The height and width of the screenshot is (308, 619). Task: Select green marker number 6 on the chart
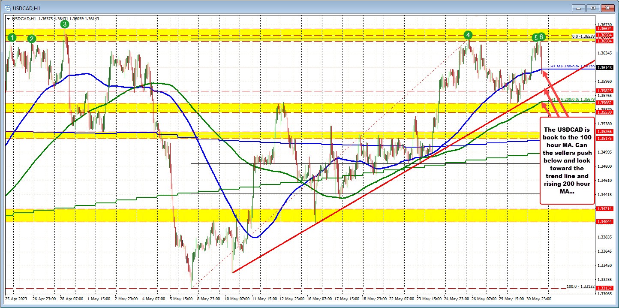click(541, 38)
